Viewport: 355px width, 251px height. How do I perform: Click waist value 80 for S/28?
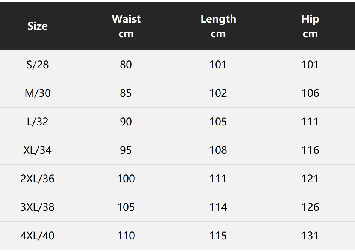pos(126,65)
